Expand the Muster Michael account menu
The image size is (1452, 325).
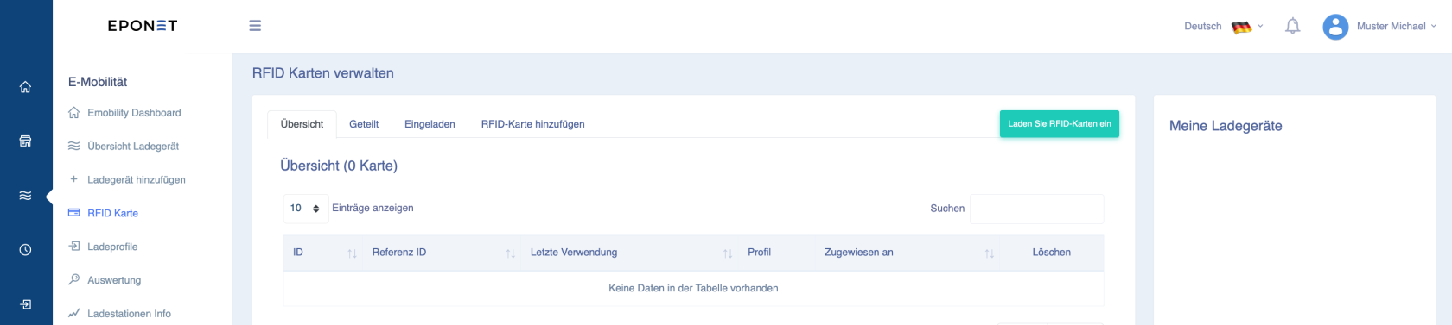tap(1397, 26)
